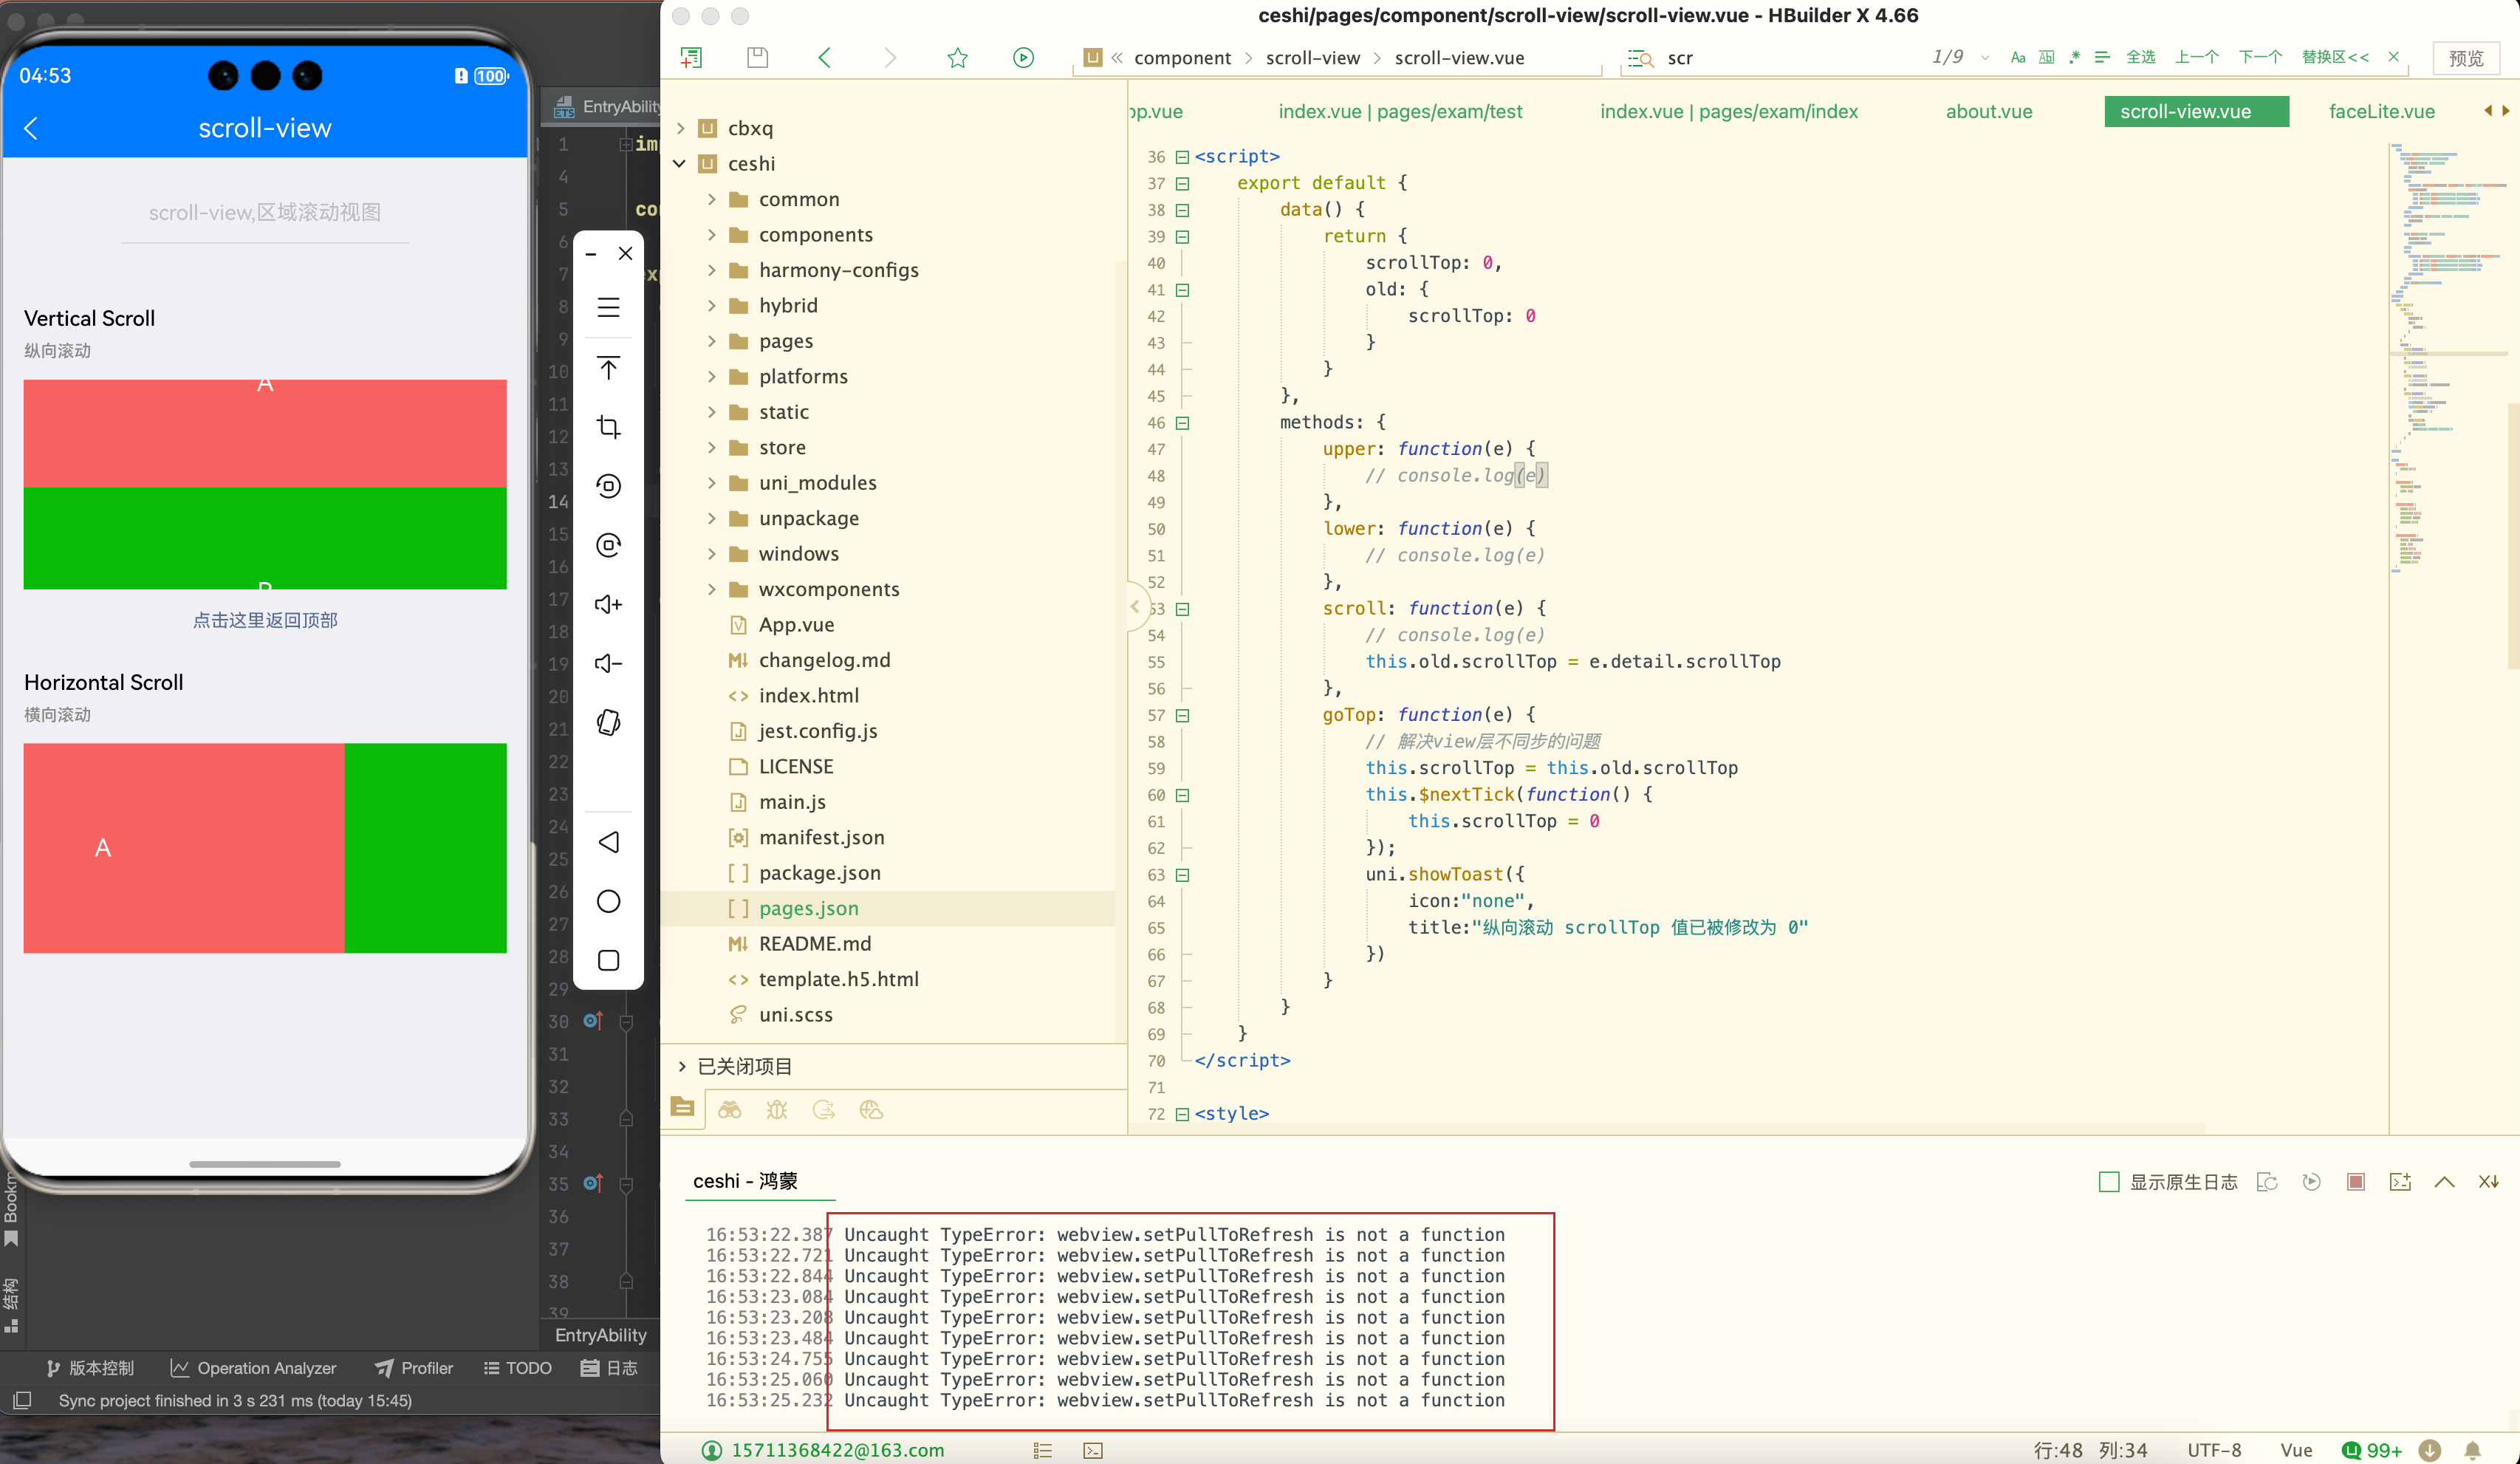Expand the cbxq project
This screenshot has height=1464, width=2520.
pos(680,128)
